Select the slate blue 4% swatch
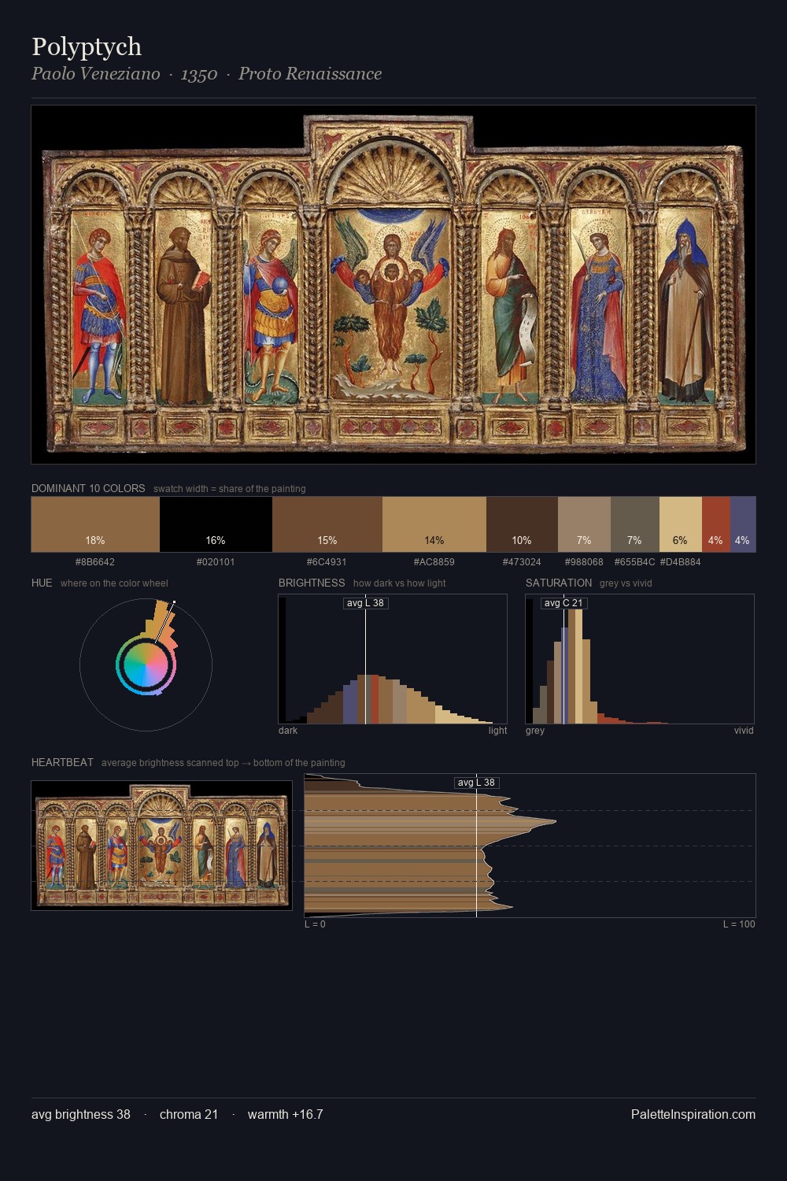The height and width of the screenshot is (1181, 787). click(743, 524)
